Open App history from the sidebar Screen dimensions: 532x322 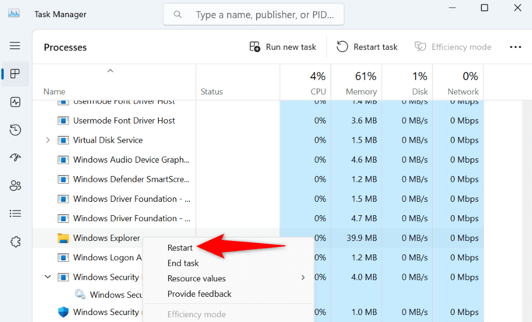15,130
